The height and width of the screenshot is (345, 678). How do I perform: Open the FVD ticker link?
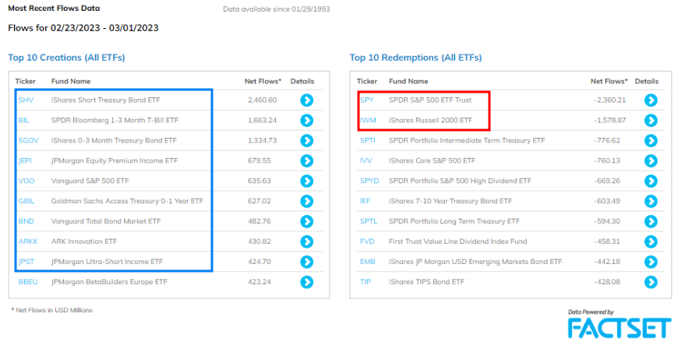[367, 241]
